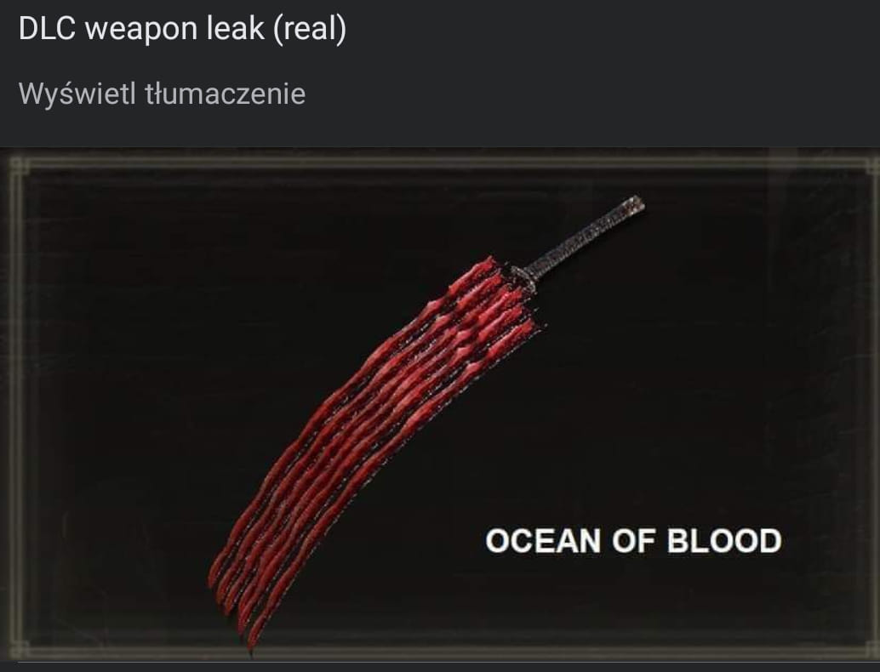Click the pommel at the handle's end
This screenshot has height=672, width=880.
pyautogui.click(x=637, y=203)
